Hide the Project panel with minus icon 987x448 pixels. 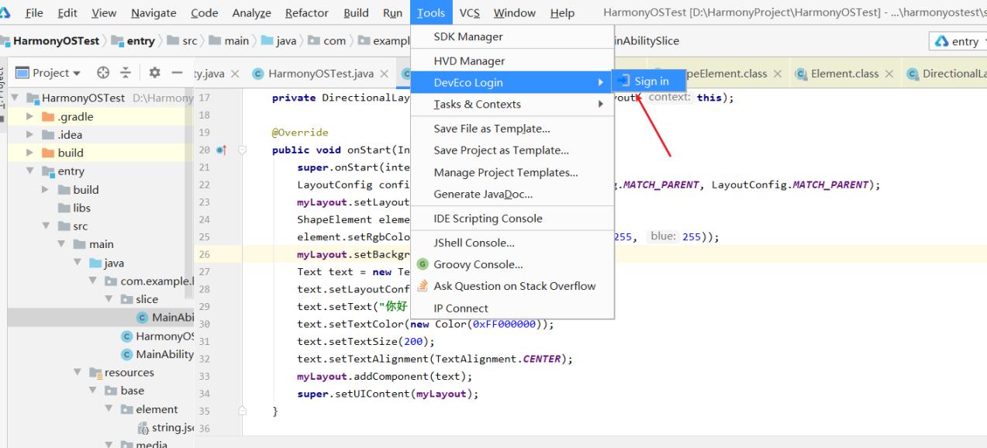coord(176,73)
